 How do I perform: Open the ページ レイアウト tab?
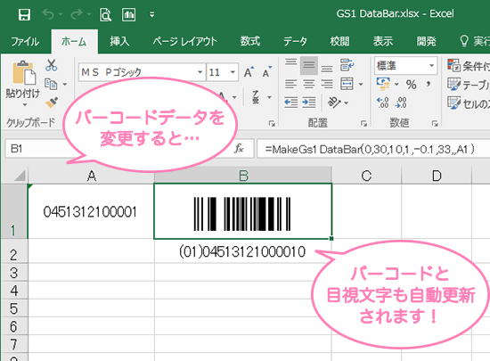point(184,41)
